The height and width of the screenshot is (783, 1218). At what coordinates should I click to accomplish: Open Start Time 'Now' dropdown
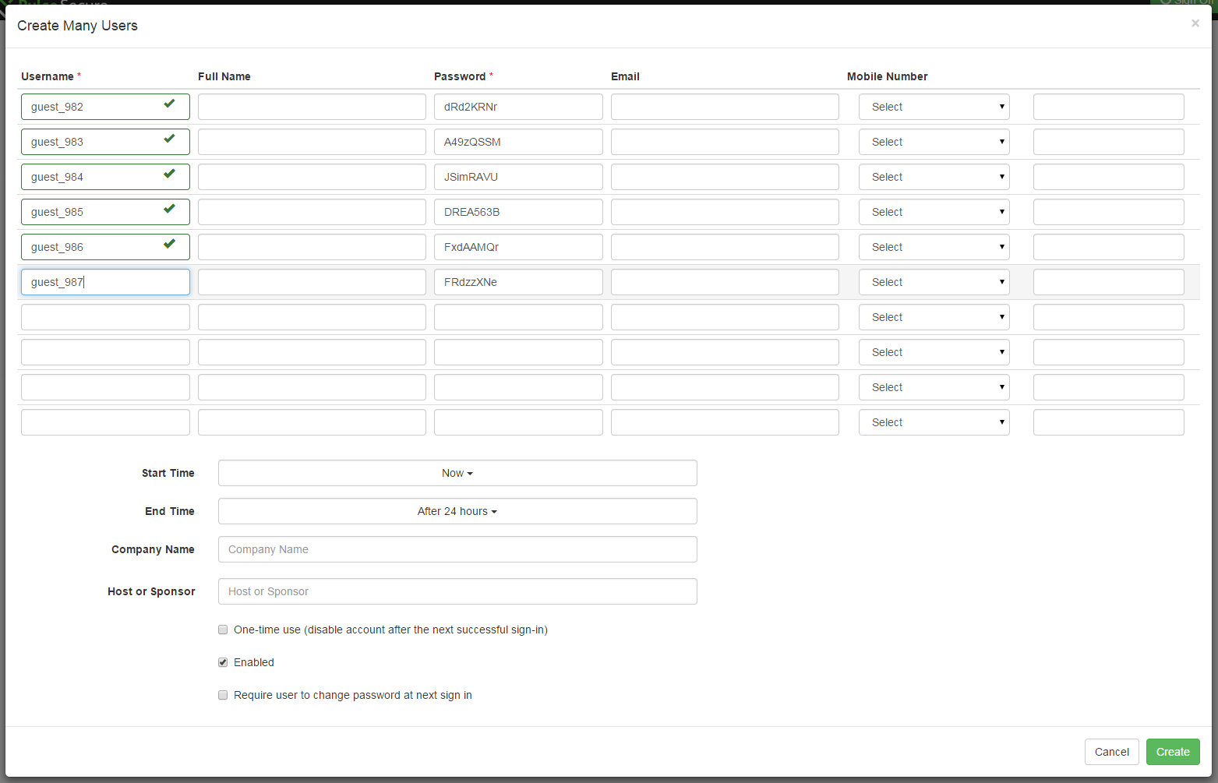coord(457,473)
